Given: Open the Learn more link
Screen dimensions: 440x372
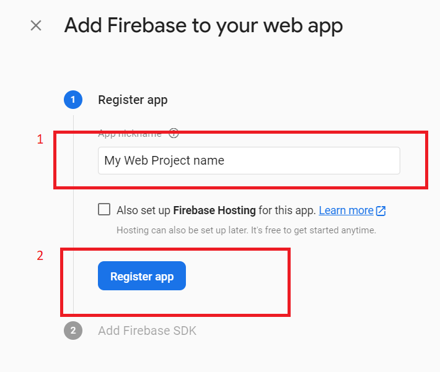Looking at the screenshot, I should click(346, 210).
